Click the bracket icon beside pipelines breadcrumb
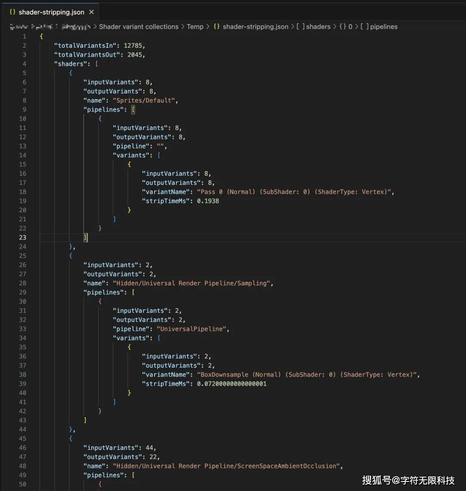Viewport: 466px width, 491px height. [364, 26]
